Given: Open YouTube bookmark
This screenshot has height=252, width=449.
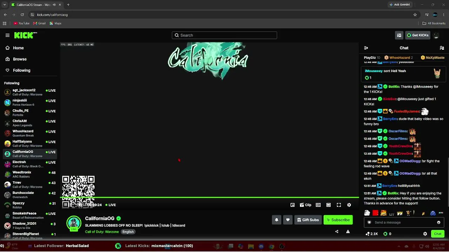Looking at the screenshot, I should 21,23.
